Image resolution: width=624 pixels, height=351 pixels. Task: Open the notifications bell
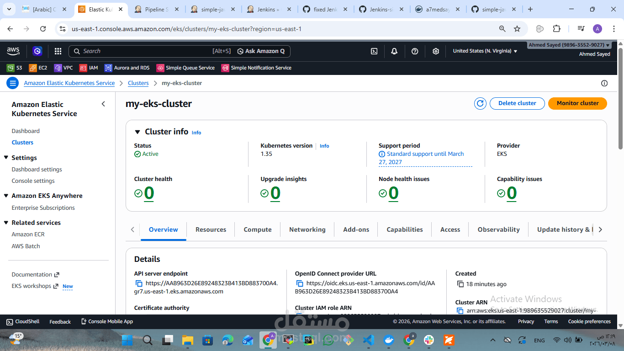click(394, 51)
